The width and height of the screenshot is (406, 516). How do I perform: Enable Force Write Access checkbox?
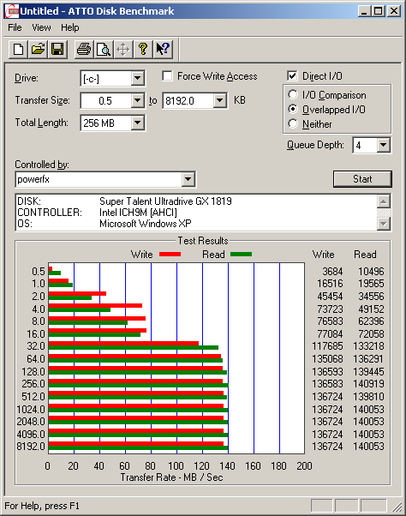tap(167, 76)
